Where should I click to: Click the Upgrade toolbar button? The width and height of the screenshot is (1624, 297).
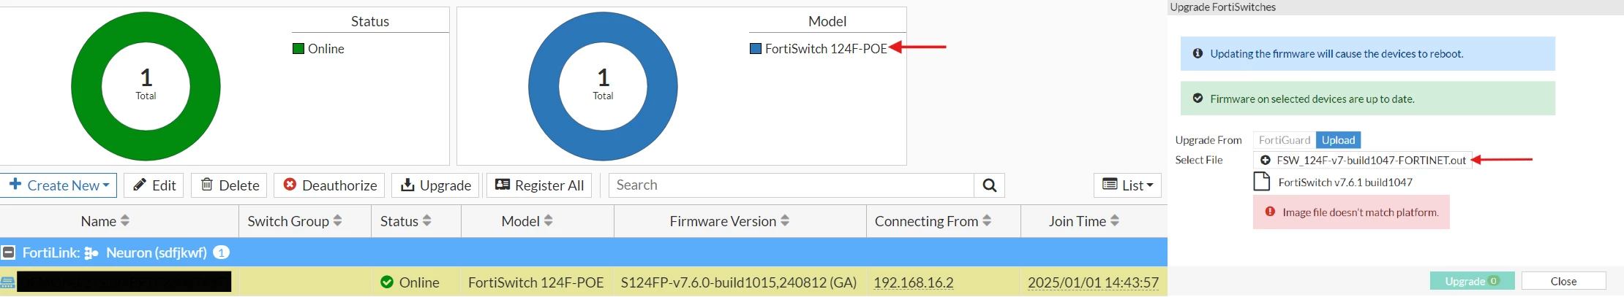click(436, 185)
